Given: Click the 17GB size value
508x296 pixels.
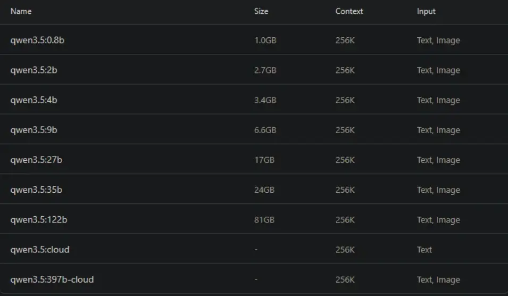Looking at the screenshot, I should pos(264,160).
